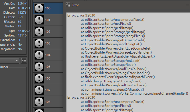190x112 pixels.
Task: Click the Error window title text
Action: pyautogui.click(x=75, y=5)
